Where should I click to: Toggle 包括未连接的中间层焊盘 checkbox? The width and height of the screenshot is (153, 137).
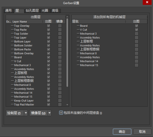pos(61,113)
